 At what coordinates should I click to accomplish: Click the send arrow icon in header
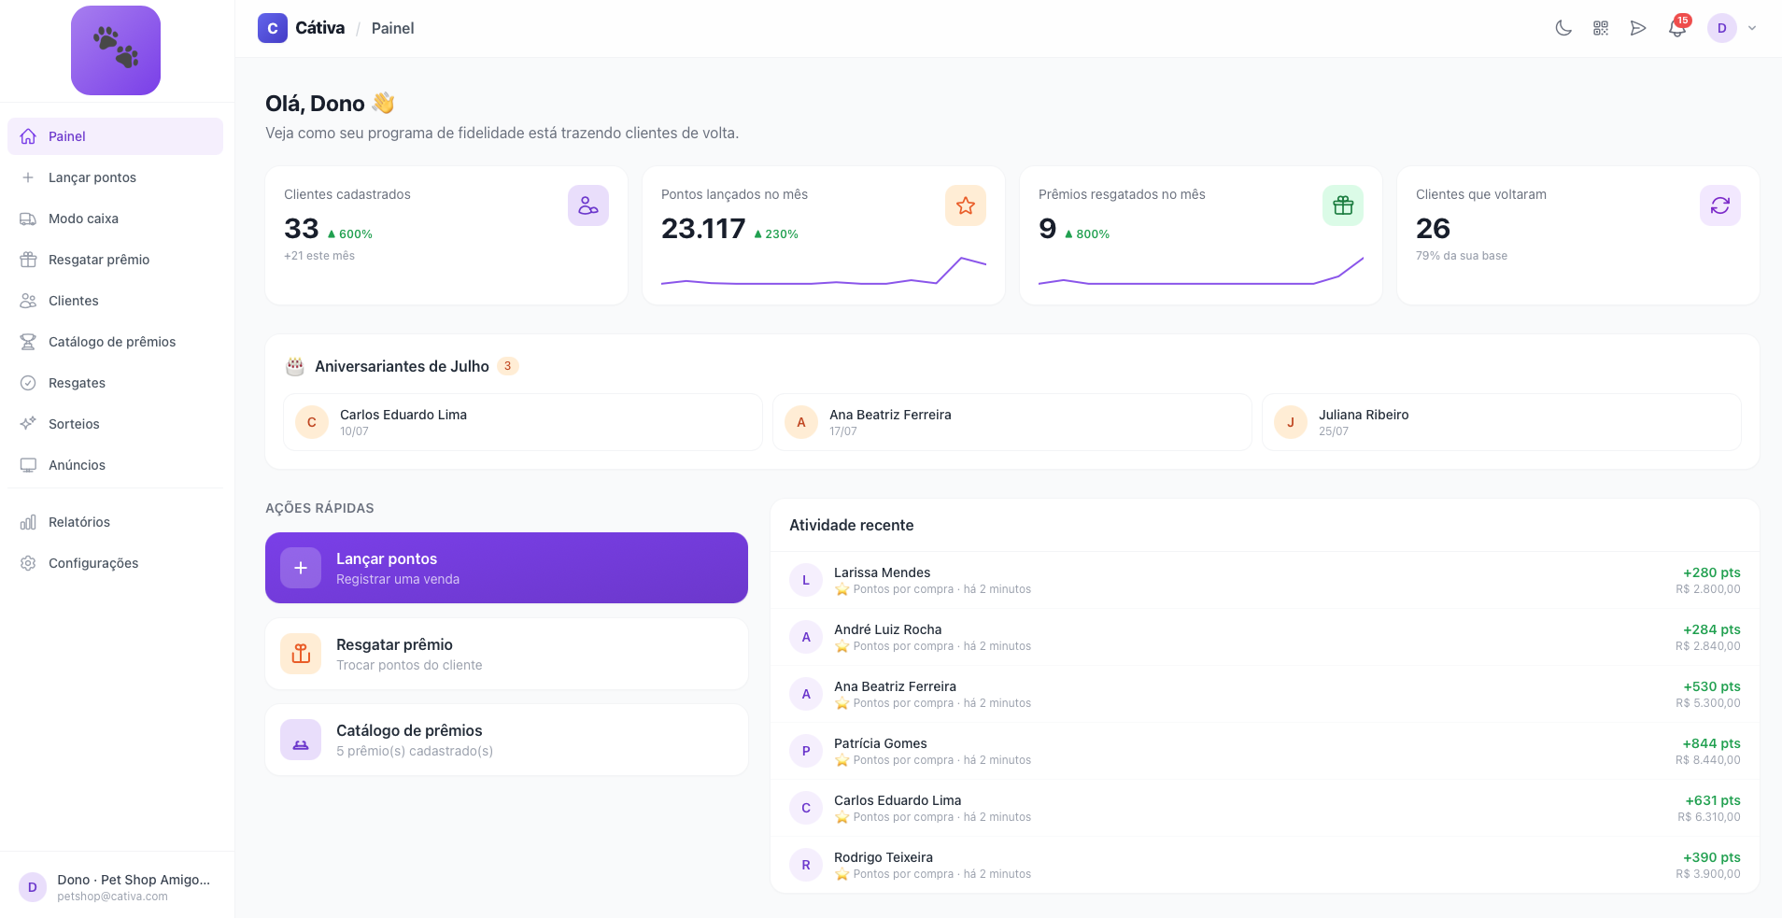pos(1638,28)
